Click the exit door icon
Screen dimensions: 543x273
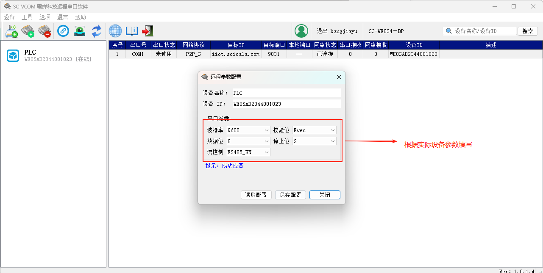[x=148, y=31]
